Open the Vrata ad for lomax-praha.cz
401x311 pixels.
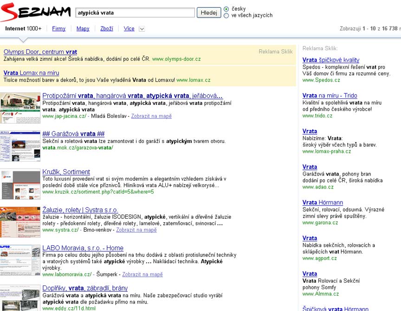pyautogui.click(x=310, y=131)
